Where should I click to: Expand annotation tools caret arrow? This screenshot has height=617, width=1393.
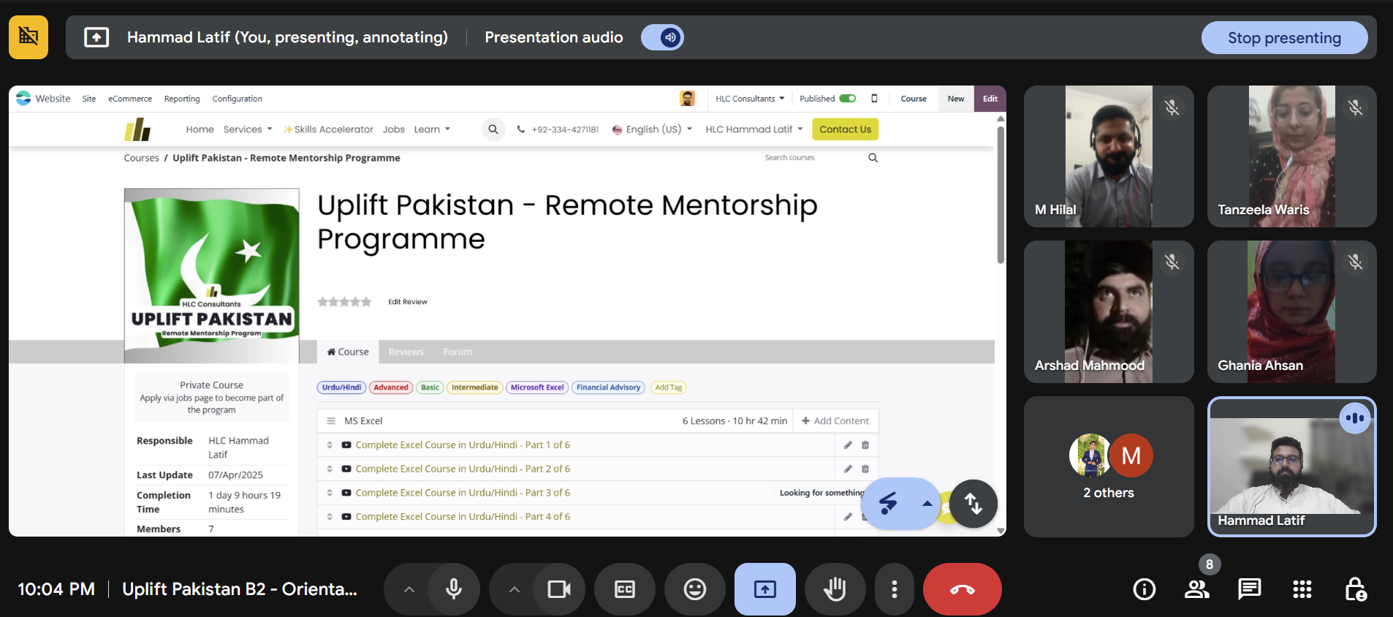pyautogui.click(x=927, y=503)
